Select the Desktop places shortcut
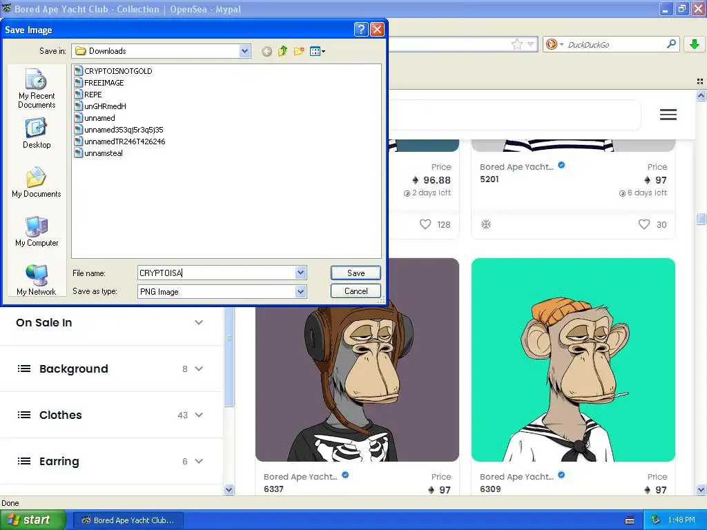Image resolution: width=707 pixels, height=530 pixels. pos(37,133)
